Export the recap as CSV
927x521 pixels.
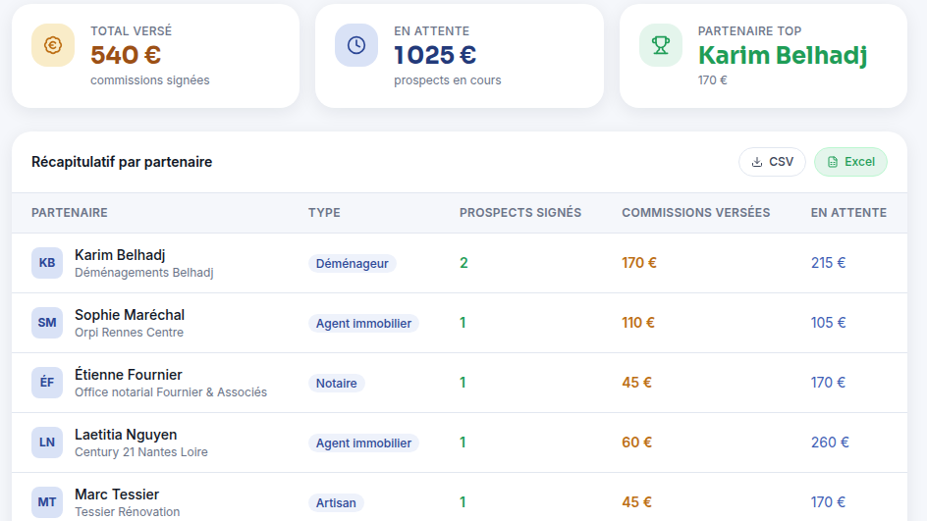772,162
